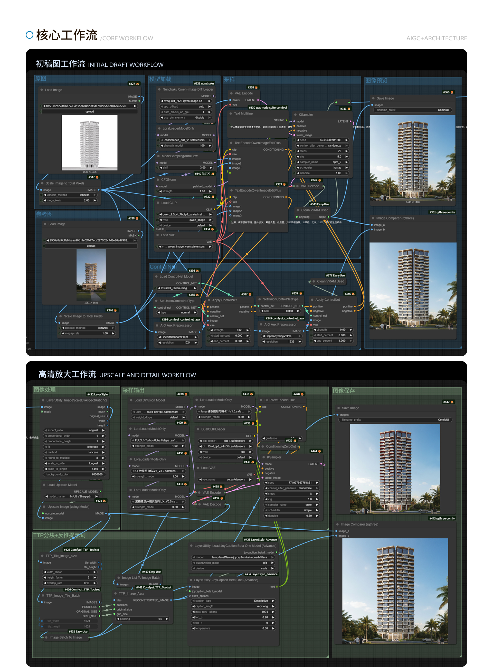The height and width of the screenshot is (667, 493).
Task: Collapse the Nunchaku Qwen-Image DiT Loader node
Action: click(159, 89)
